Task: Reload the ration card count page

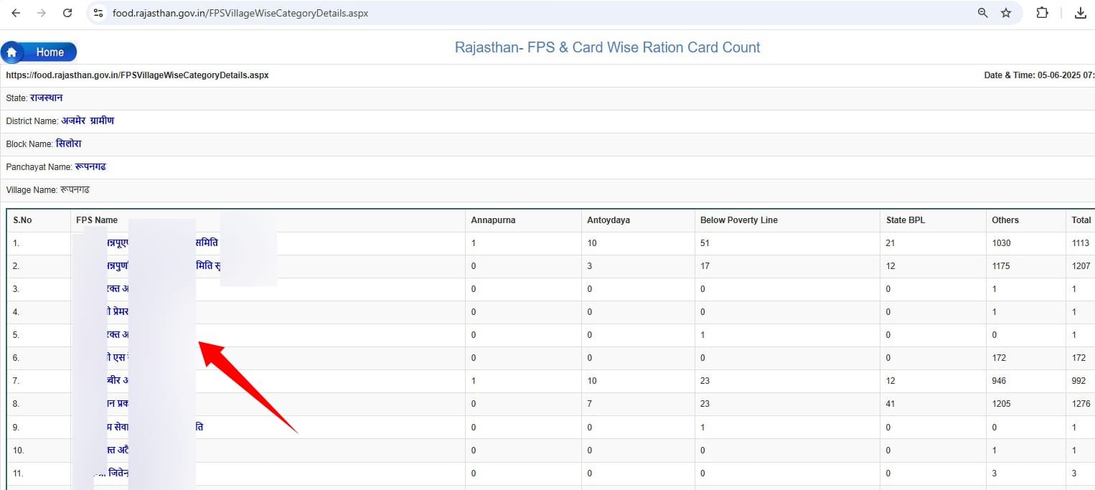Action: (x=67, y=13)
